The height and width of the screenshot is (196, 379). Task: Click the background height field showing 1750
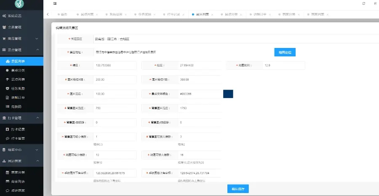199,108
